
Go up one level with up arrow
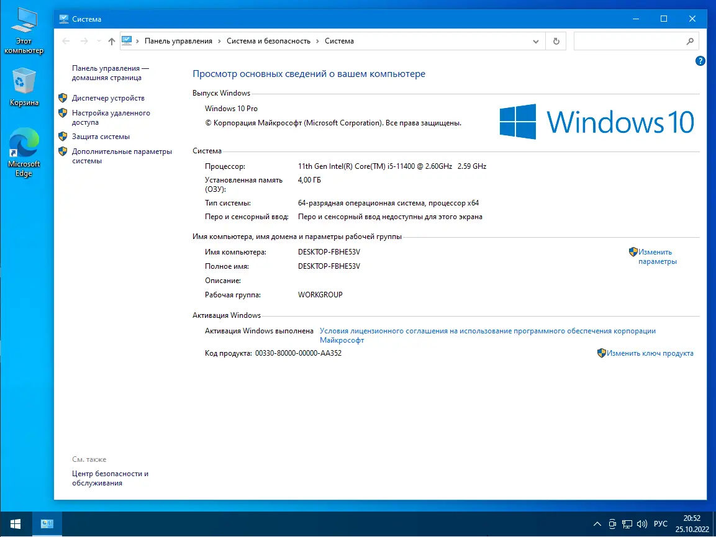click(111, 41)
